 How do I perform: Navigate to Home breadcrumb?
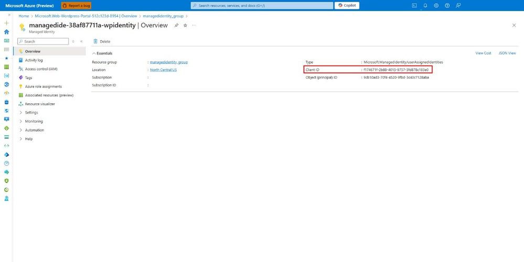click(x=24, y=16)
